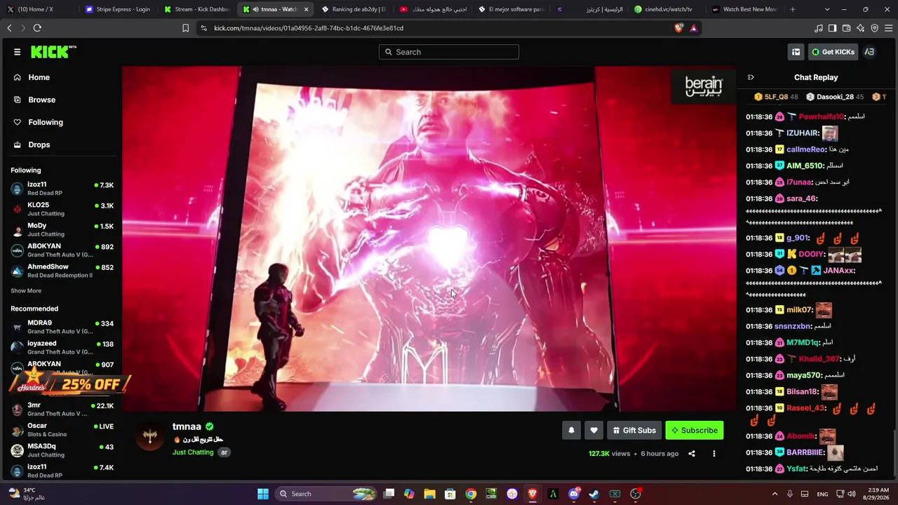Toggle the browser sidebar panel
Image resolution: width=898 pixels, height=505 pixels.
pyautogui.click(x=832, y=28)
